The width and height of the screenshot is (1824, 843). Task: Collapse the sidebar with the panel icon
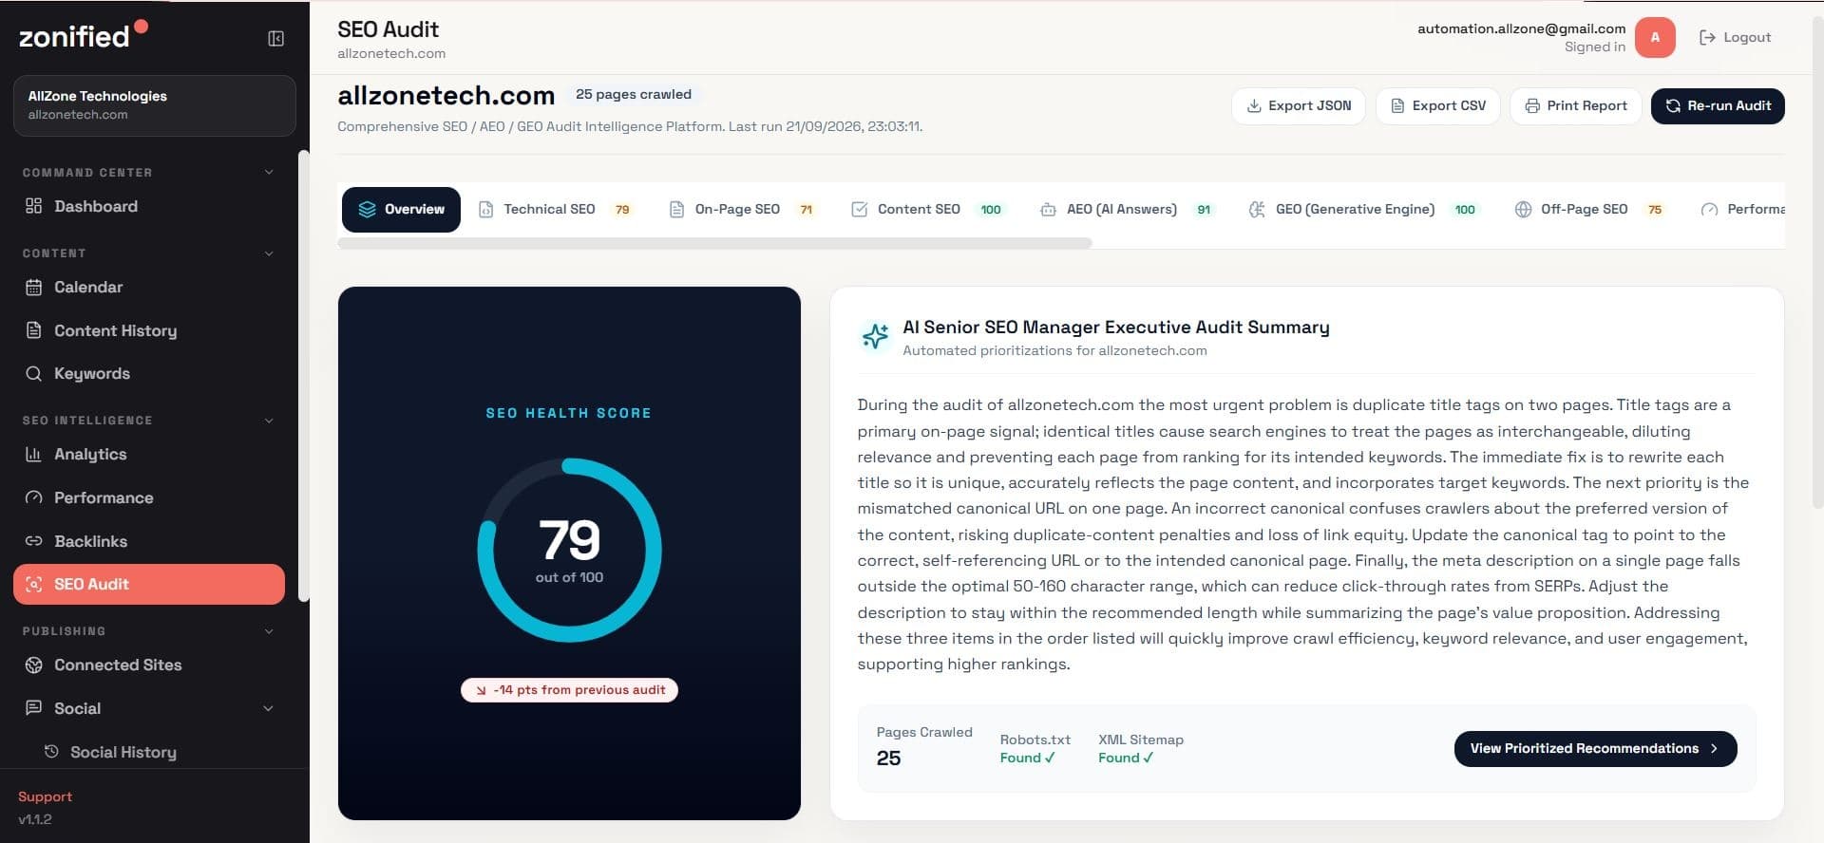point(275,38)
